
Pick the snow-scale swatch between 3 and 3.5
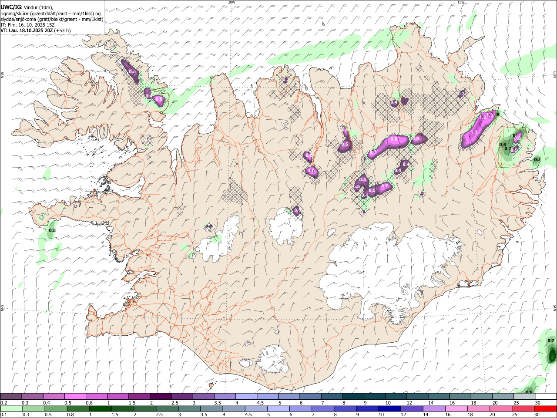coord(203,397)
